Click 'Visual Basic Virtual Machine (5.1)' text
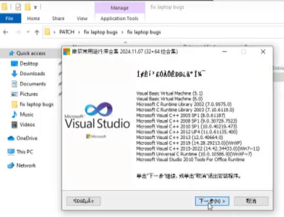Screen dimensions: 284x217 (169, 93)
